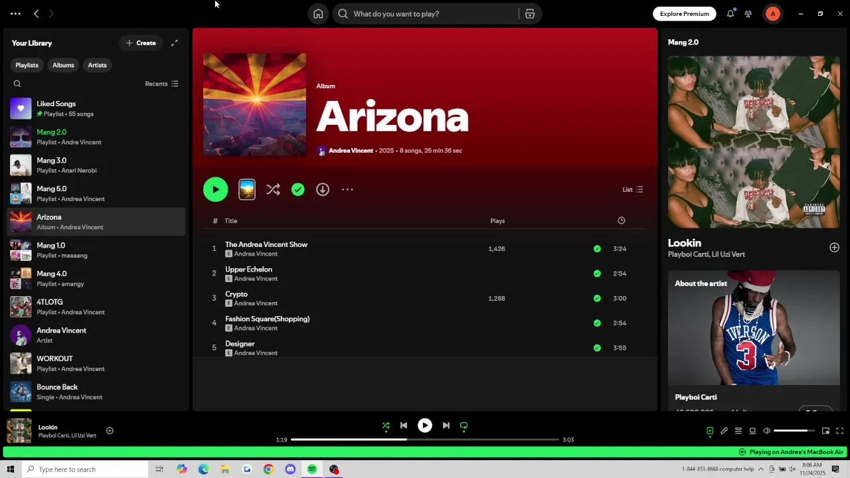The height and width of the screenshot is (478, 850).
Task: Open the Bounce Back single
Action: point(96,392)
